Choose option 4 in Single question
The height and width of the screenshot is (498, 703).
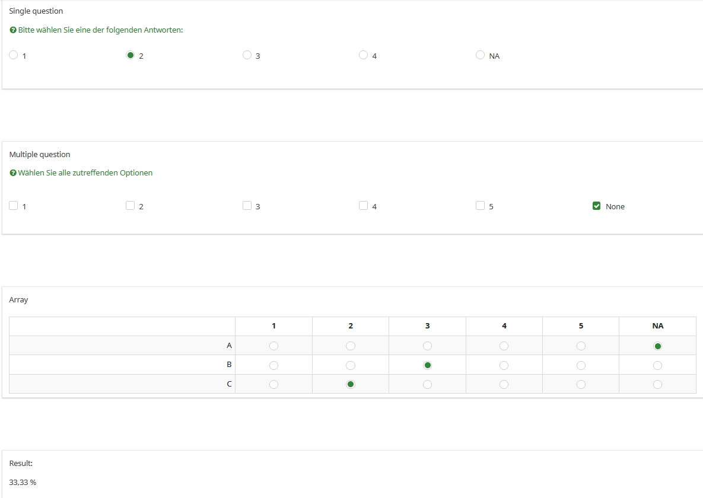363,55
